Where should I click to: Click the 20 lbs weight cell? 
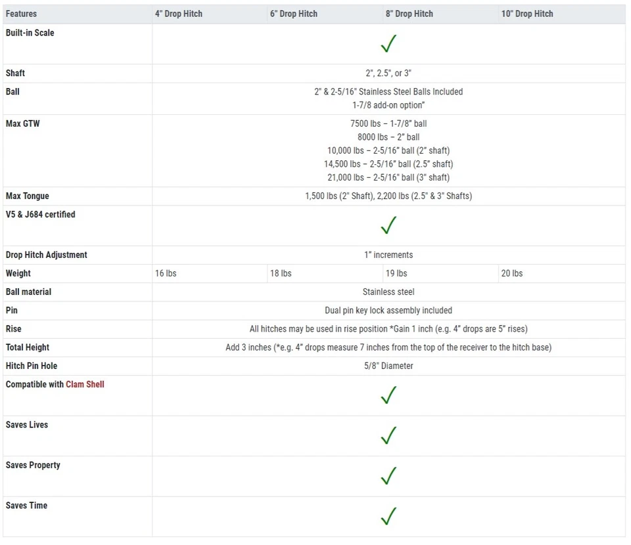coord(512,273)
